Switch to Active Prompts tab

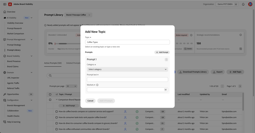pos(53,63)
